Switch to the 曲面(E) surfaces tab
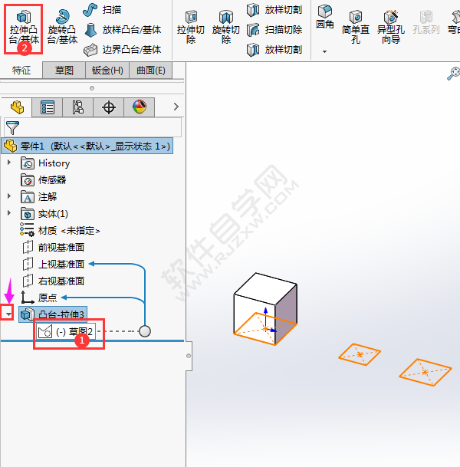The height and width of the screenshot is (467, 460). 151,71
